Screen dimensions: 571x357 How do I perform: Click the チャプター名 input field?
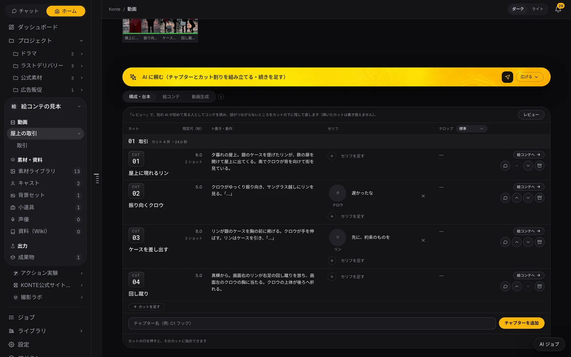pyautogui.click(x=312, y=323)
